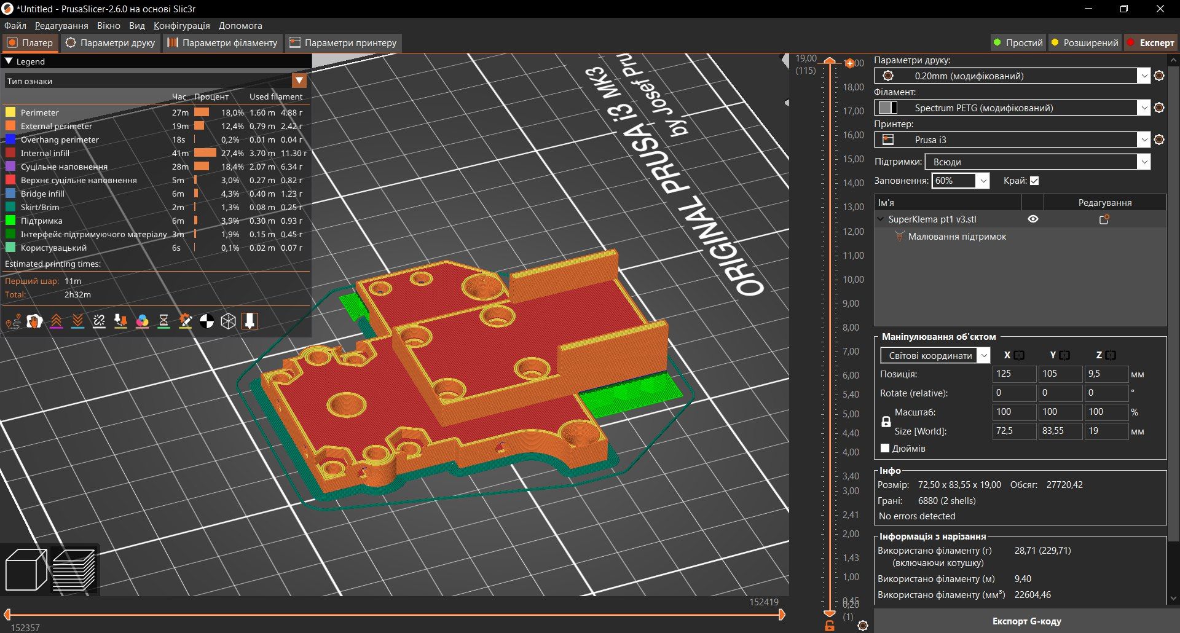Open filament settings gear next to Spectrum PETG

tap(1159, 108)
